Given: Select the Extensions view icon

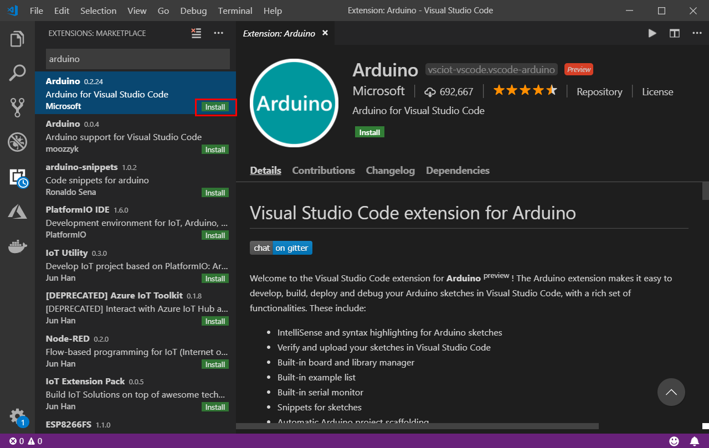Looking at the screenshot, I should (18, 177).
